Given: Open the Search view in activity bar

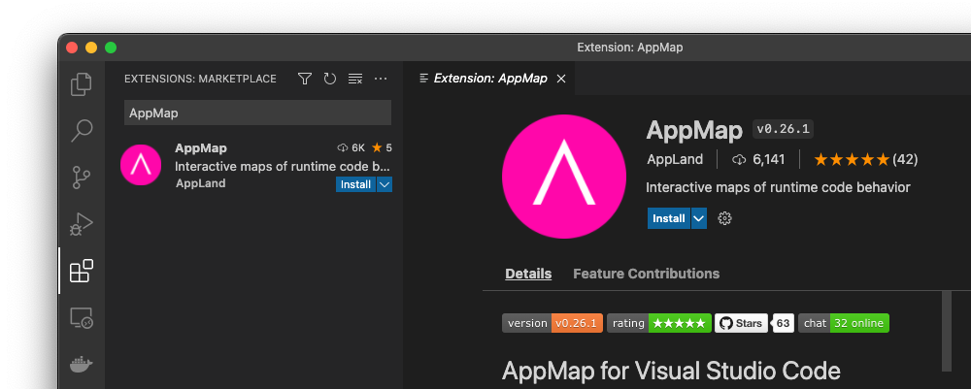Looking at the screenshot, I should (82, 131).
